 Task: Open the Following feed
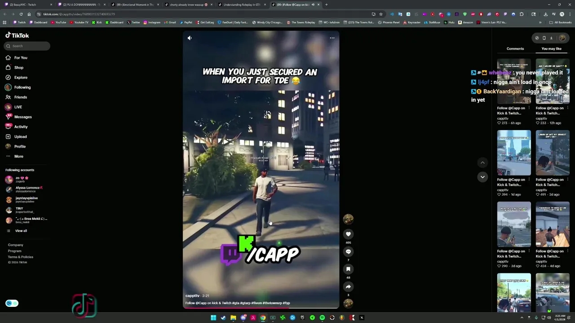(18, 87)
